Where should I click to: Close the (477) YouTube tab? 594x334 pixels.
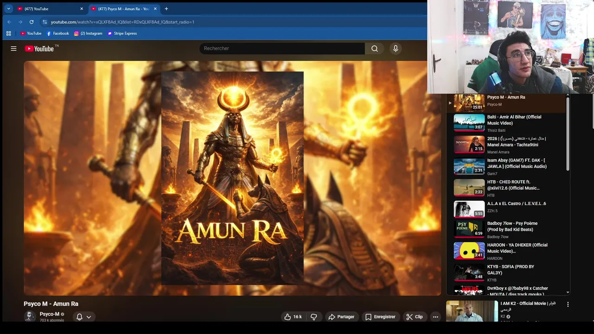point(82,9)
